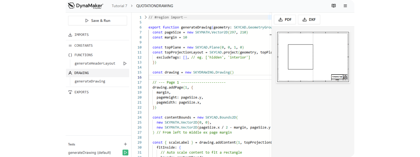Viewport: 420px width, 157px height.
Task: Click the EXPORTS section icon
Action: (70, 92)
